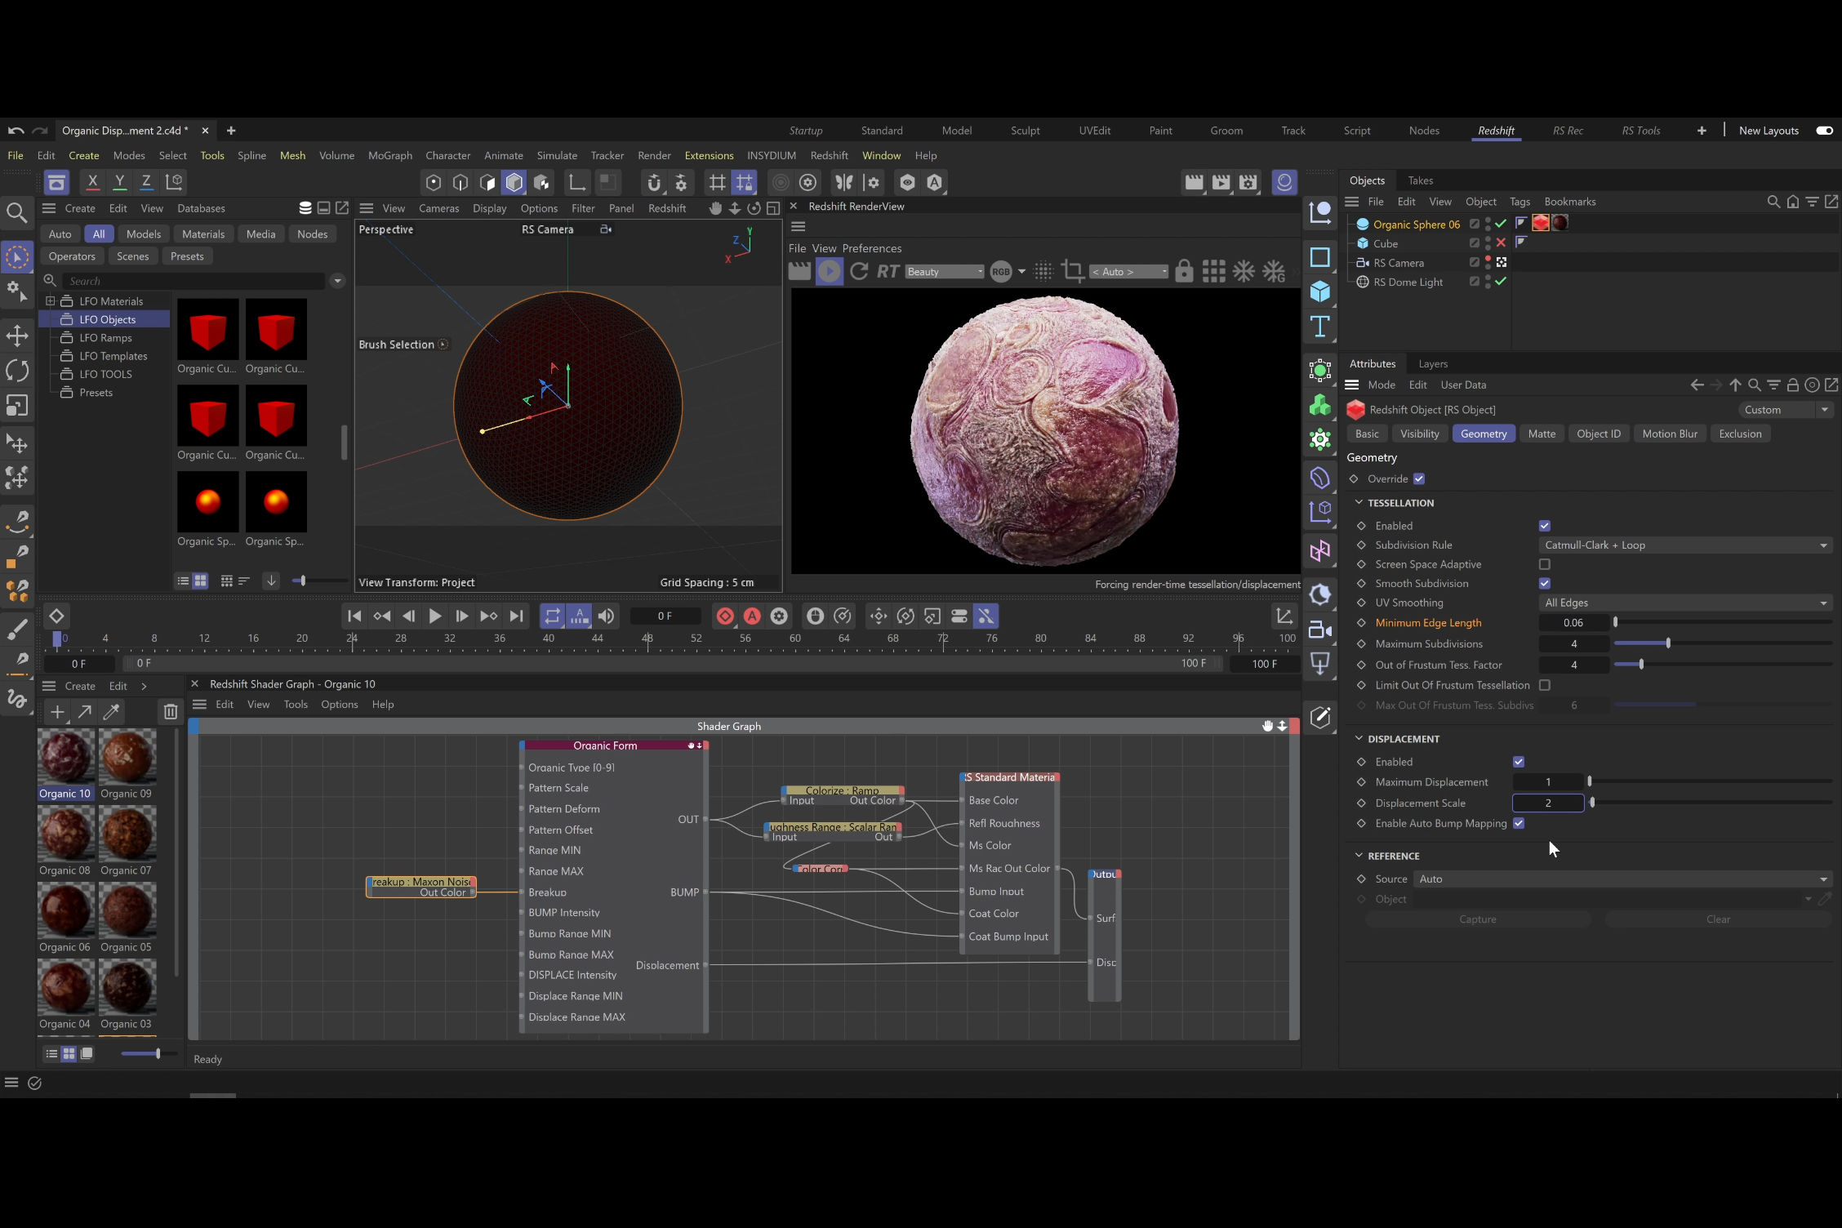
Task: Click the RenderView lock icon
Action: pos(1184,271)
